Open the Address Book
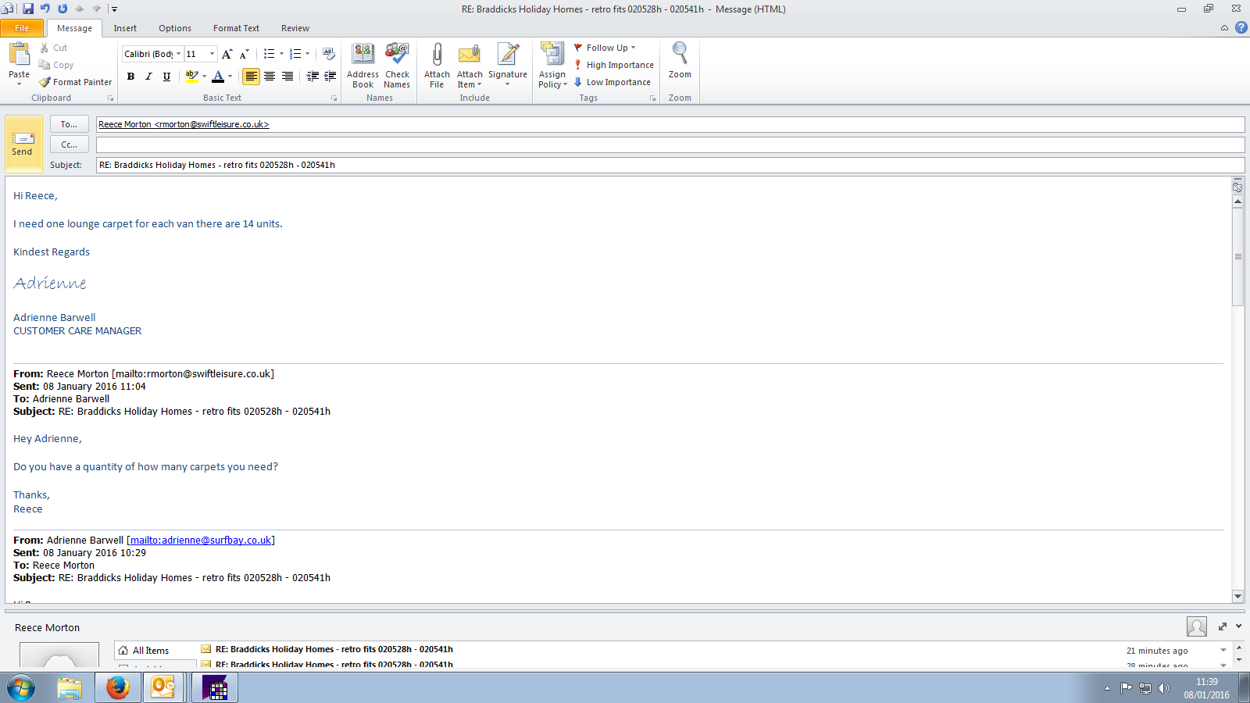Viewport: 1250px width, 703px height. pos(362,55)
